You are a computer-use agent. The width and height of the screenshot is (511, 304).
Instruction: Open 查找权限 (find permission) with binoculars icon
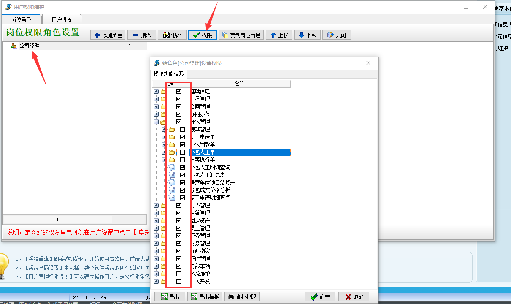pos(242,297)
